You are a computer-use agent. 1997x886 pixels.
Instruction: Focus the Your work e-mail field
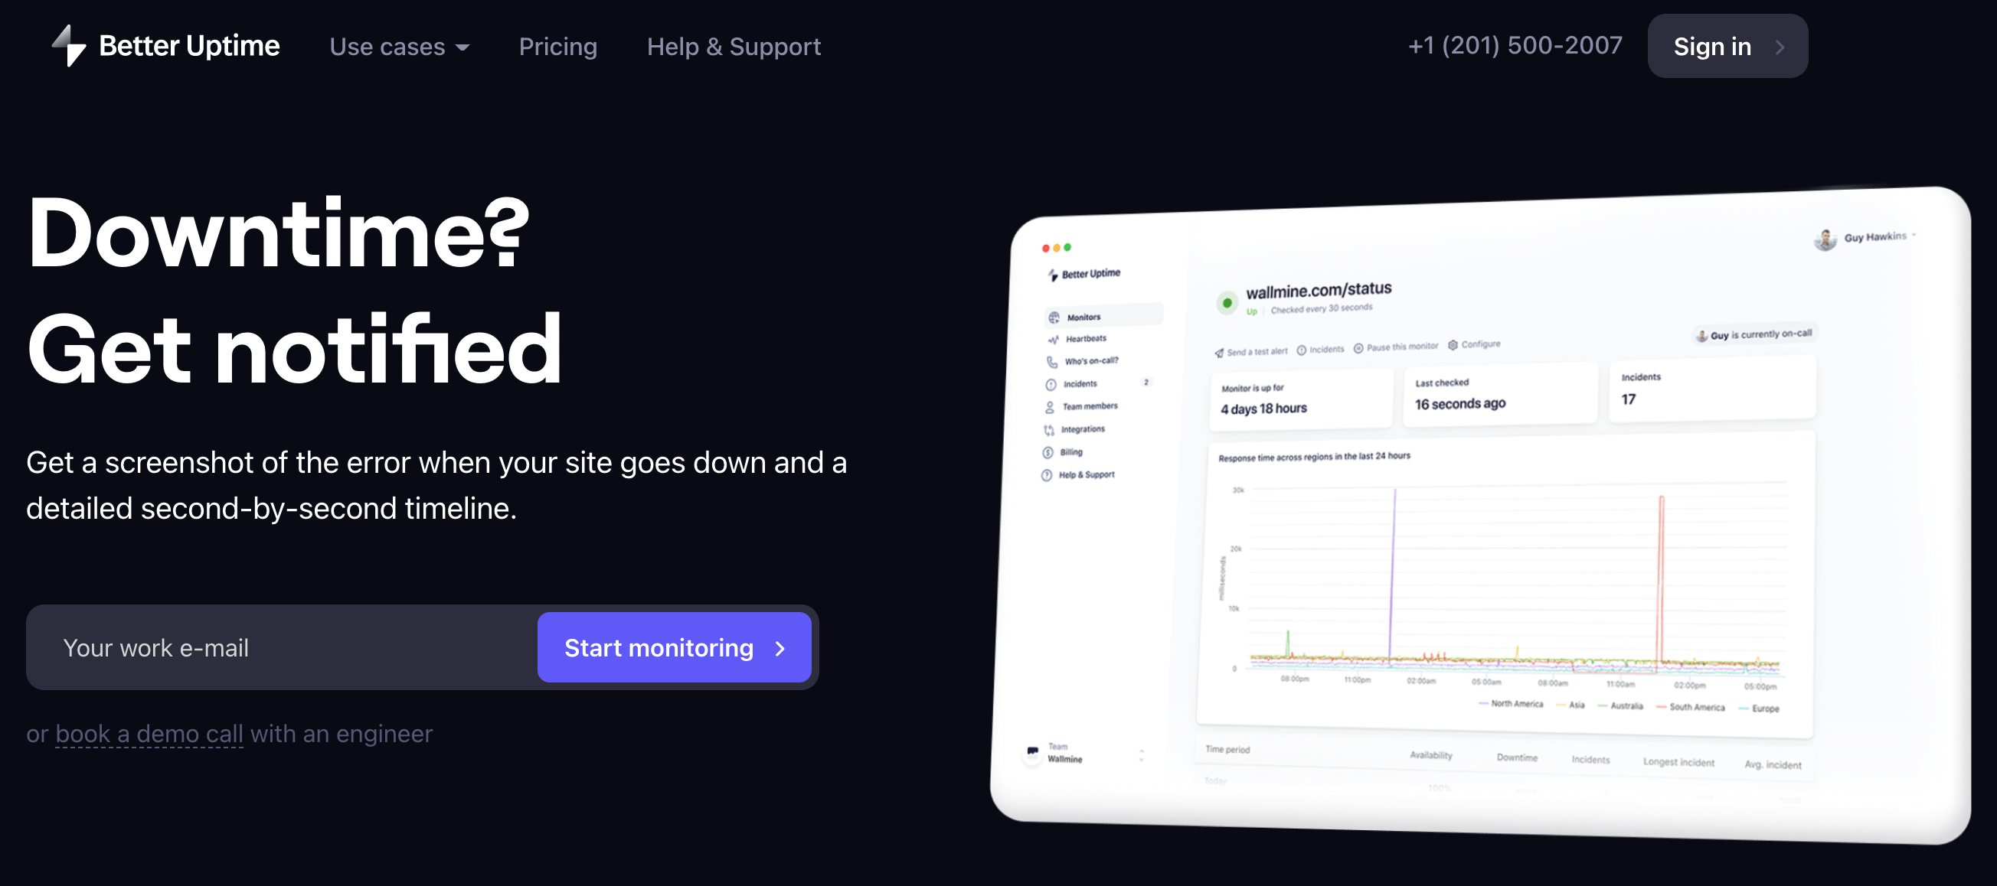pos(283,647)
